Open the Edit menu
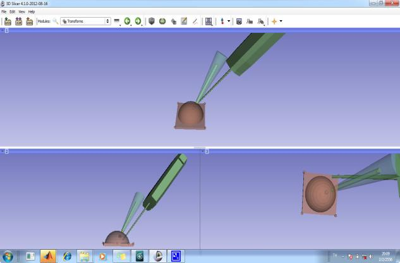 click(13, 11)
